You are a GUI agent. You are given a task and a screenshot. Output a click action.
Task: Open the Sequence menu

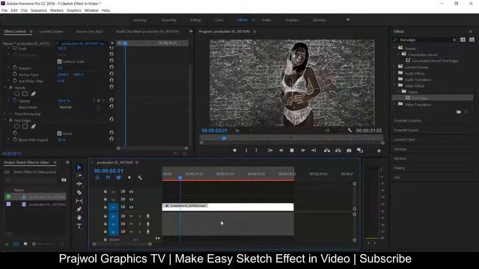(39, 10)
